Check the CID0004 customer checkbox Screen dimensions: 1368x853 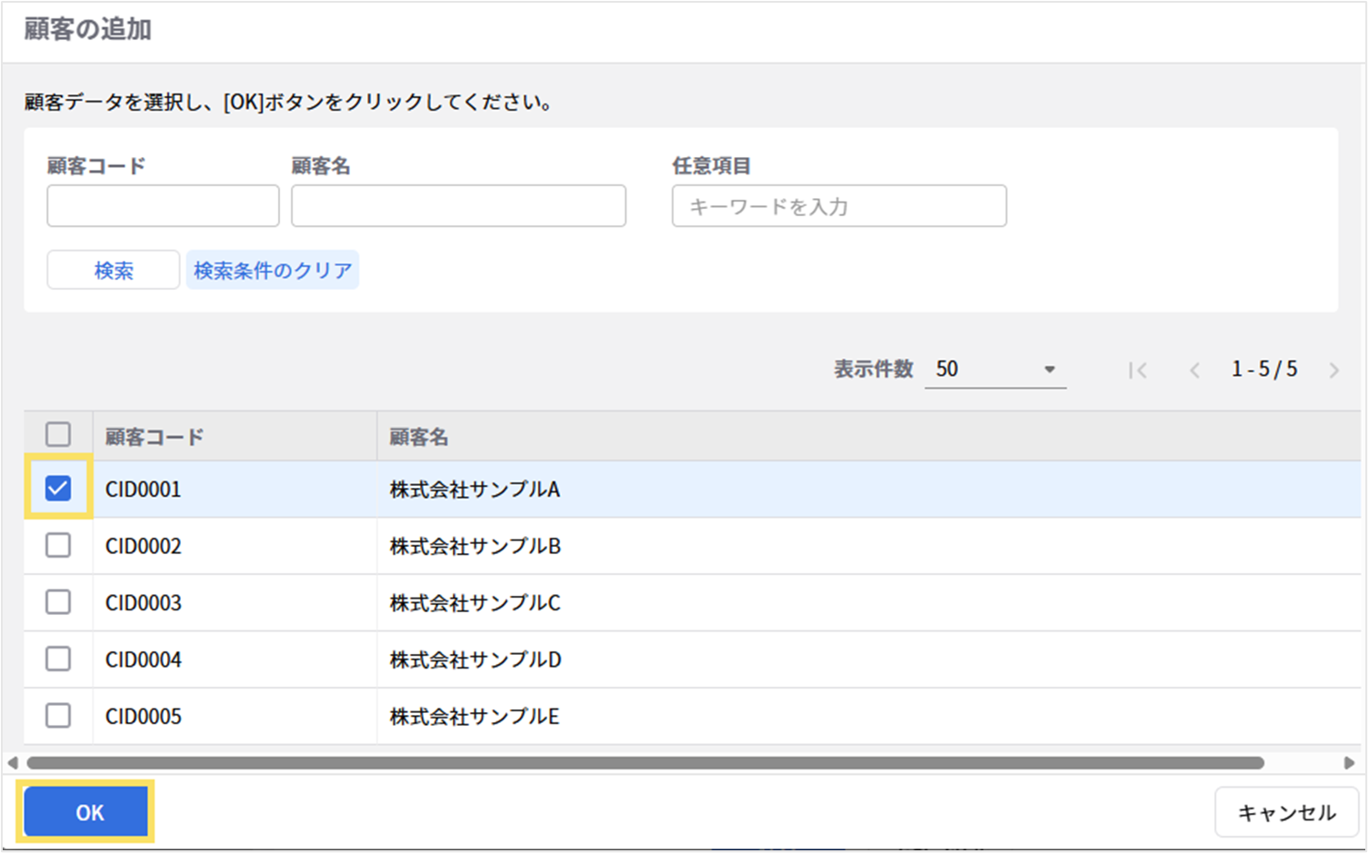pos(58,659)
